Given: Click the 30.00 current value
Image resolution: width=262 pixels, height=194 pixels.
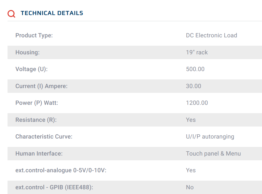Looking at the screenshot, I should pos(193,86).
